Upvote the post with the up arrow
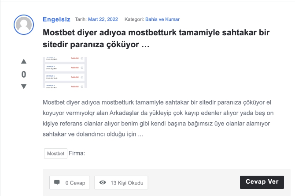 pyautogui.click(x=24, y=61)
